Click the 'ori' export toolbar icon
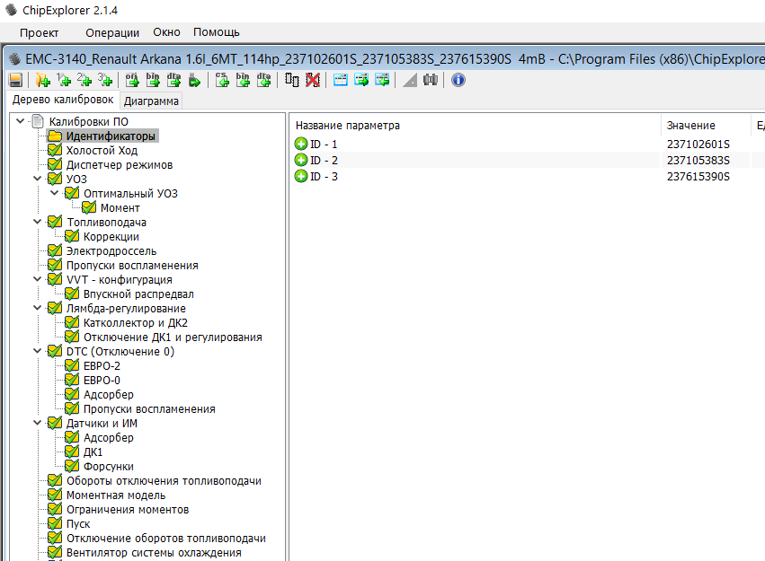Screen dimensions: 765x561 (x=132, y=80)
